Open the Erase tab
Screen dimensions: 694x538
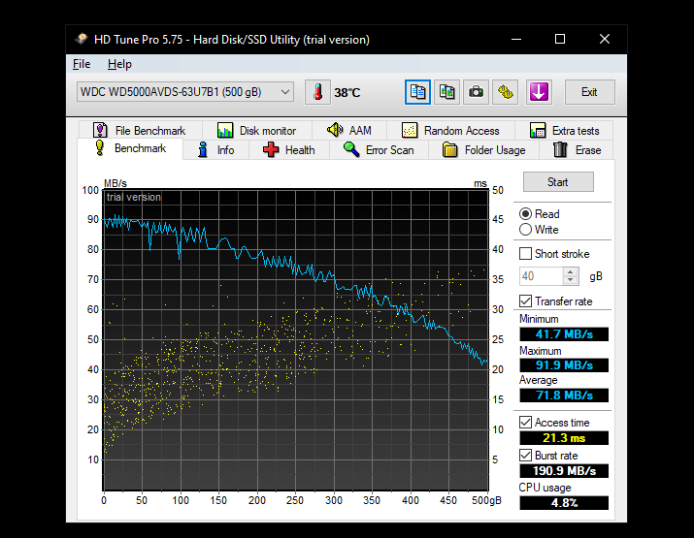[x=577, y=150]
